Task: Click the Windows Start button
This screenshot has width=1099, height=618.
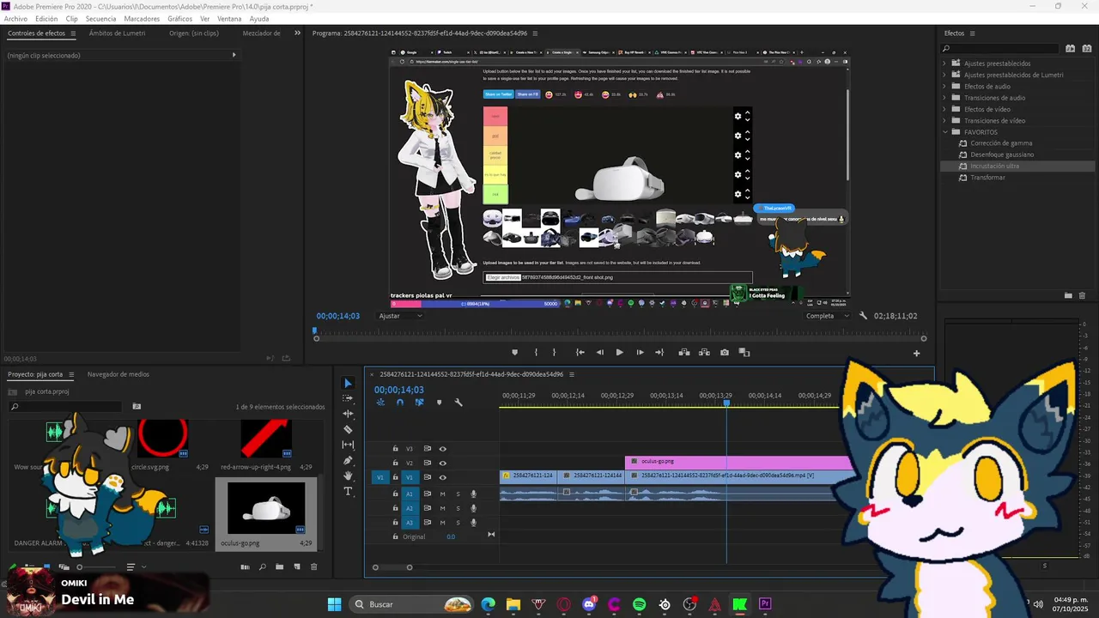Action: (x=335, y=604)
